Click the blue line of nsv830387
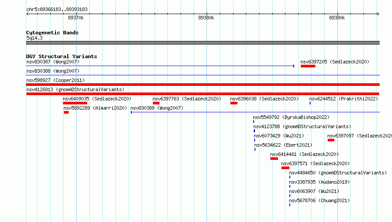This screenshot has width=392, height=222. click(x=160, y=66)
